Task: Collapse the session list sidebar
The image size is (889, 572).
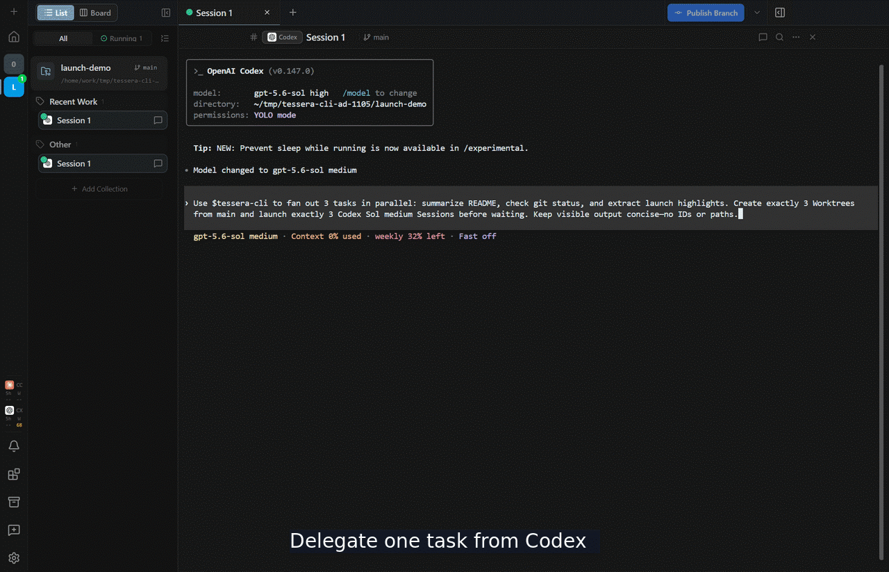Action: coord(165,13)
